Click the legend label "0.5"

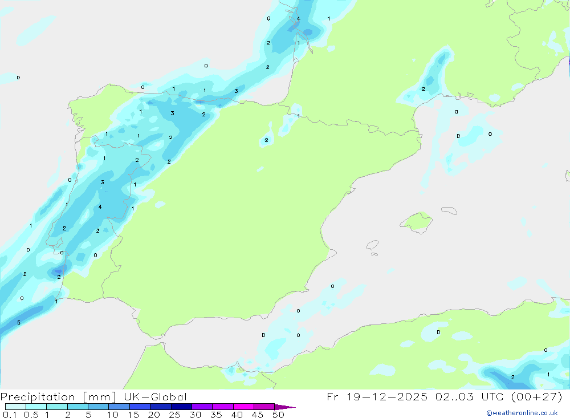click(x=31, y=415)
